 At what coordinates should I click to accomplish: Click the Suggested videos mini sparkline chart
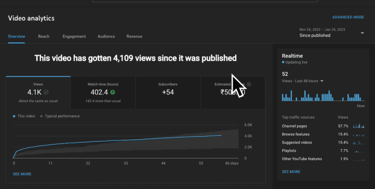click(x=359, y=142)
